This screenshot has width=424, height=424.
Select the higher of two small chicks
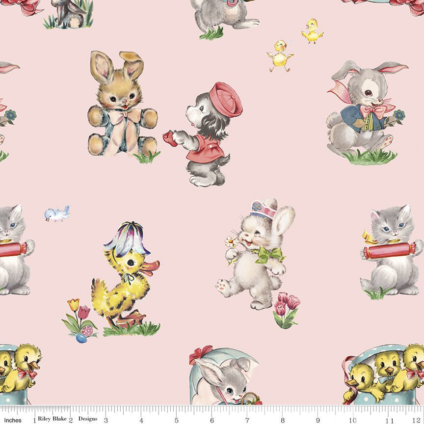312,31
